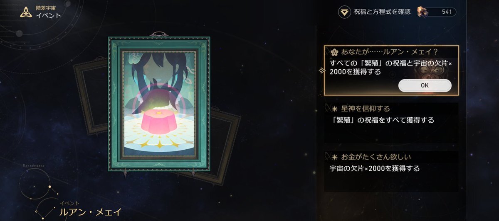Click the star icon beside お金がたくさん欲しい
499x221 pixels.
click(335, 157)
